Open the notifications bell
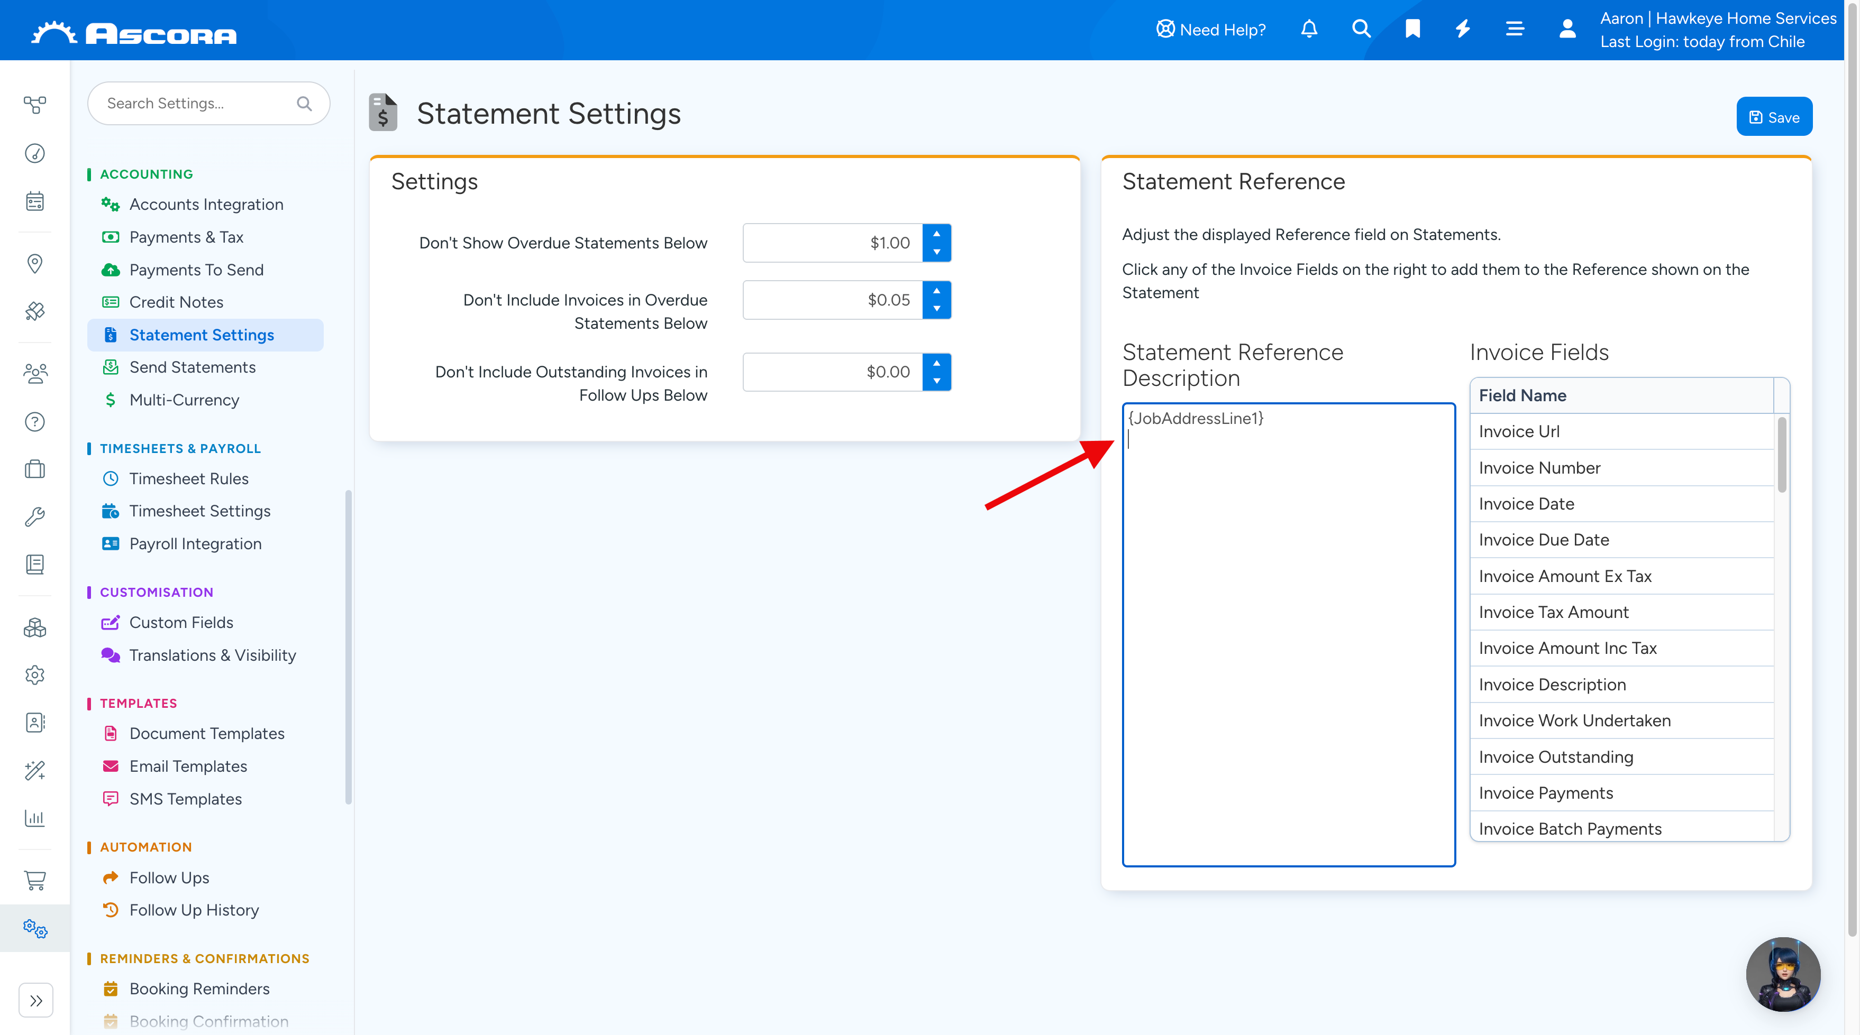The height and width of the screenshot is (1035, 1860). coord(1309,29)
